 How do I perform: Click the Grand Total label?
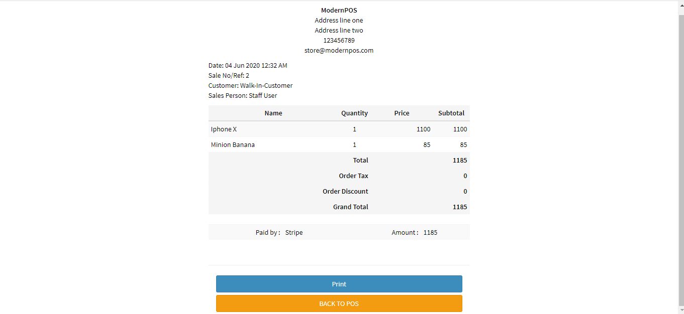[350, 207]
